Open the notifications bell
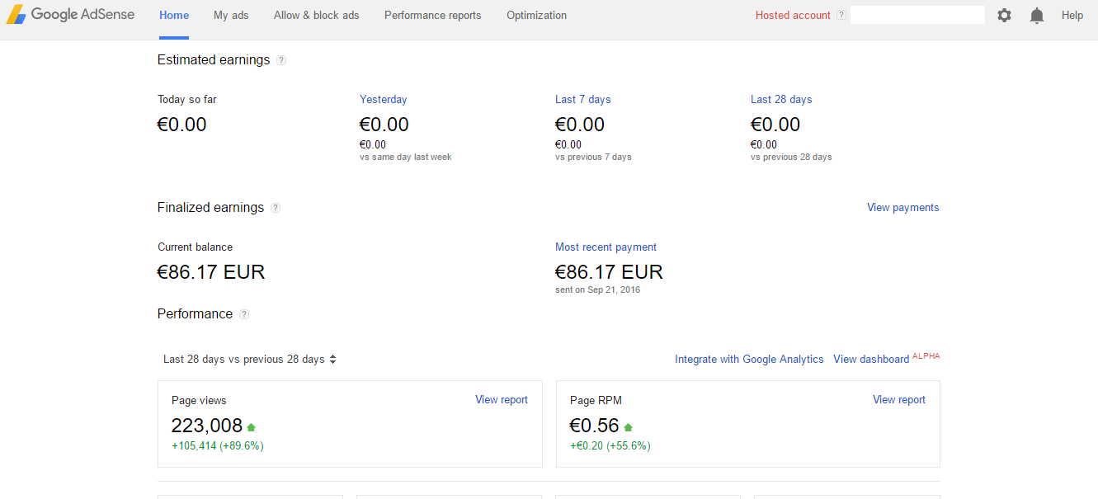The width and height of the screenshot is (1098, 499). point(1037,16)
